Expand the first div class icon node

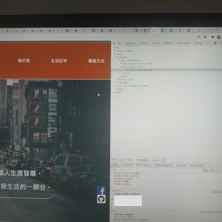(x=121, y=63)
